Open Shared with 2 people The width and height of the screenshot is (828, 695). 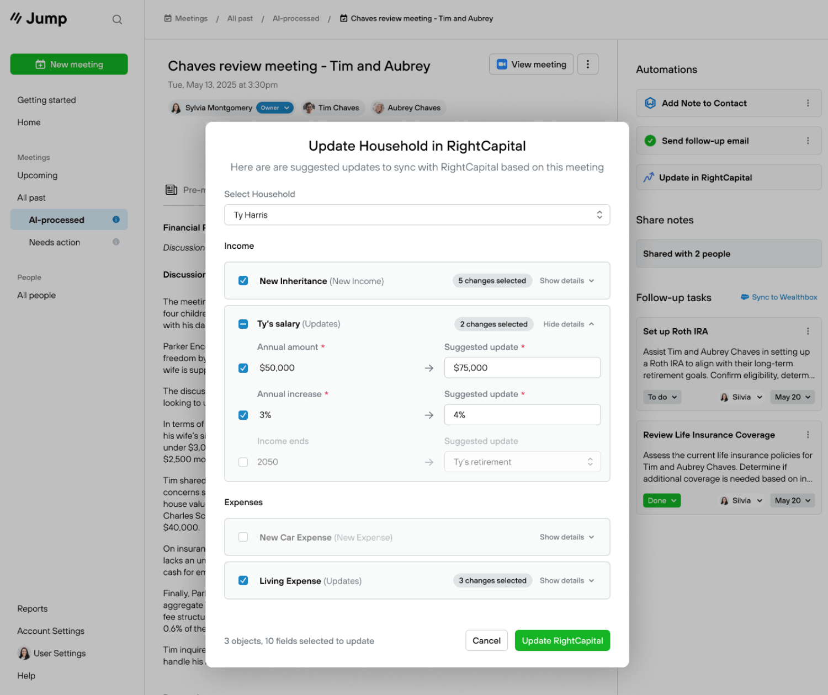click(x=729, y=254)
